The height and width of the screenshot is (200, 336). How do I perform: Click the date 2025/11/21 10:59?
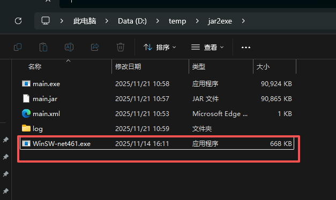click(x=143, y=128)
